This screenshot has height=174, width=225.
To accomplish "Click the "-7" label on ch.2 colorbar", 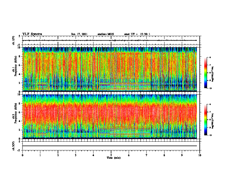I will (210, 112).
